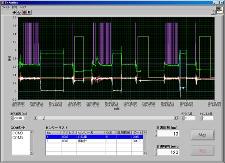Image resolution: width=225 pixels, height=163 pixels.
Task: Open the 設定 menu
Action: 15,7
